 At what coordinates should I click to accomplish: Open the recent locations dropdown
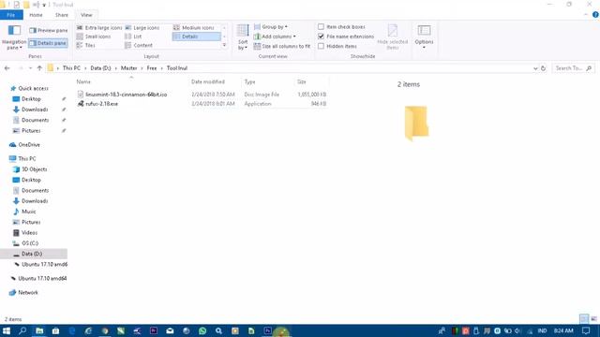(x=30, y=68)
